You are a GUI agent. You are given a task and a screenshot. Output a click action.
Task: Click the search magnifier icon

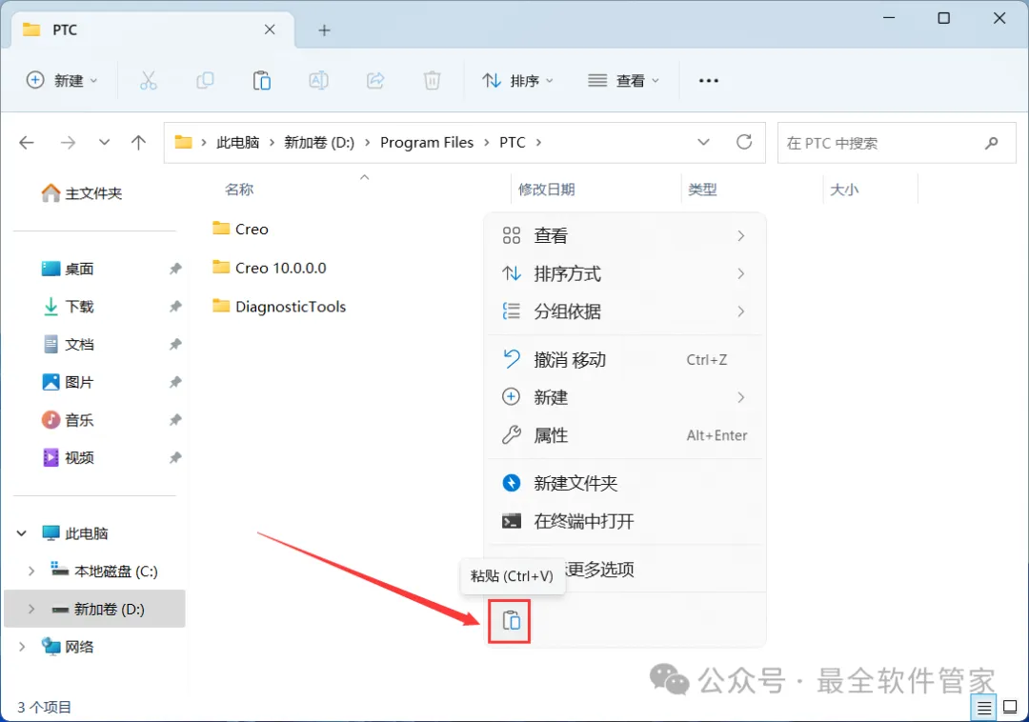(992, 143)
